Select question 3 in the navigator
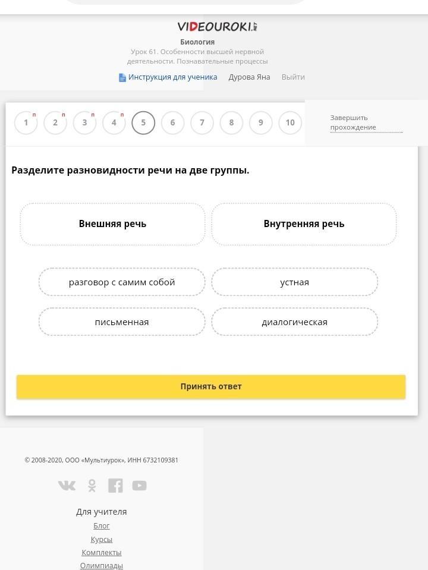This screenshot has height=570, width=428. [85, 123]
